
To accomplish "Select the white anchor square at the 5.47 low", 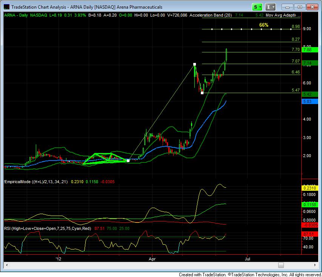I will click(202, 93).
